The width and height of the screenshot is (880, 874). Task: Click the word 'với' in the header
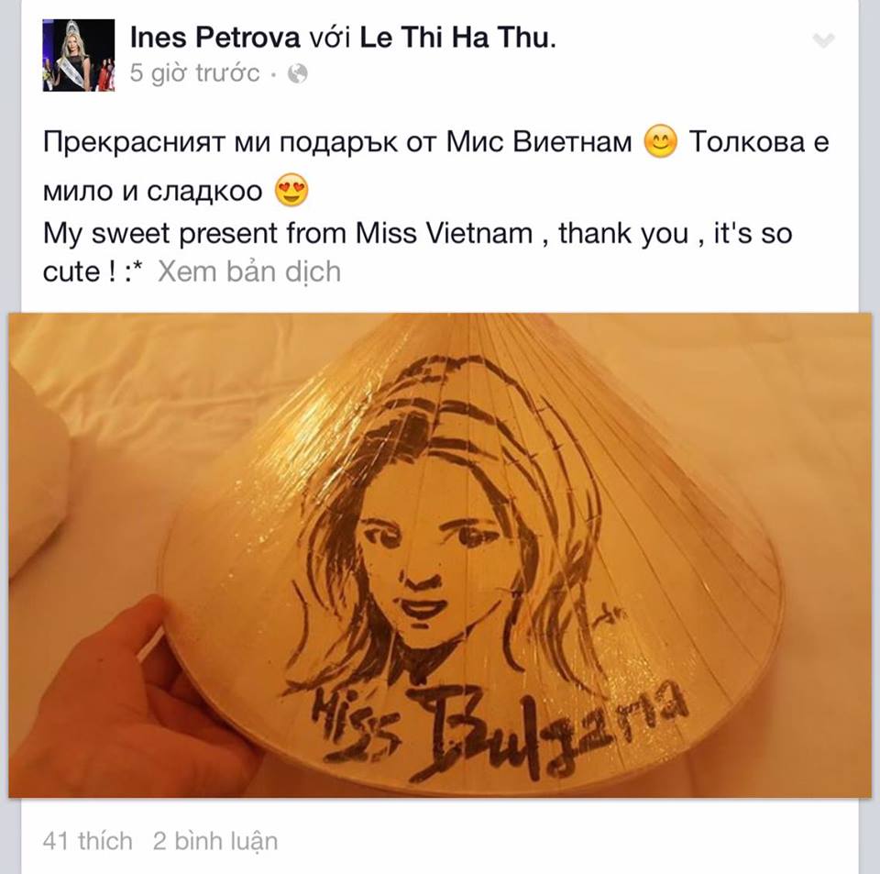pos(330,39)
